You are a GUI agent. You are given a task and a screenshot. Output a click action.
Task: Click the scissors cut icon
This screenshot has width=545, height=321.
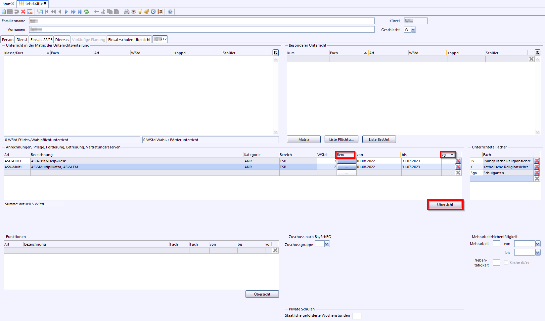click(x=103, y=12)
